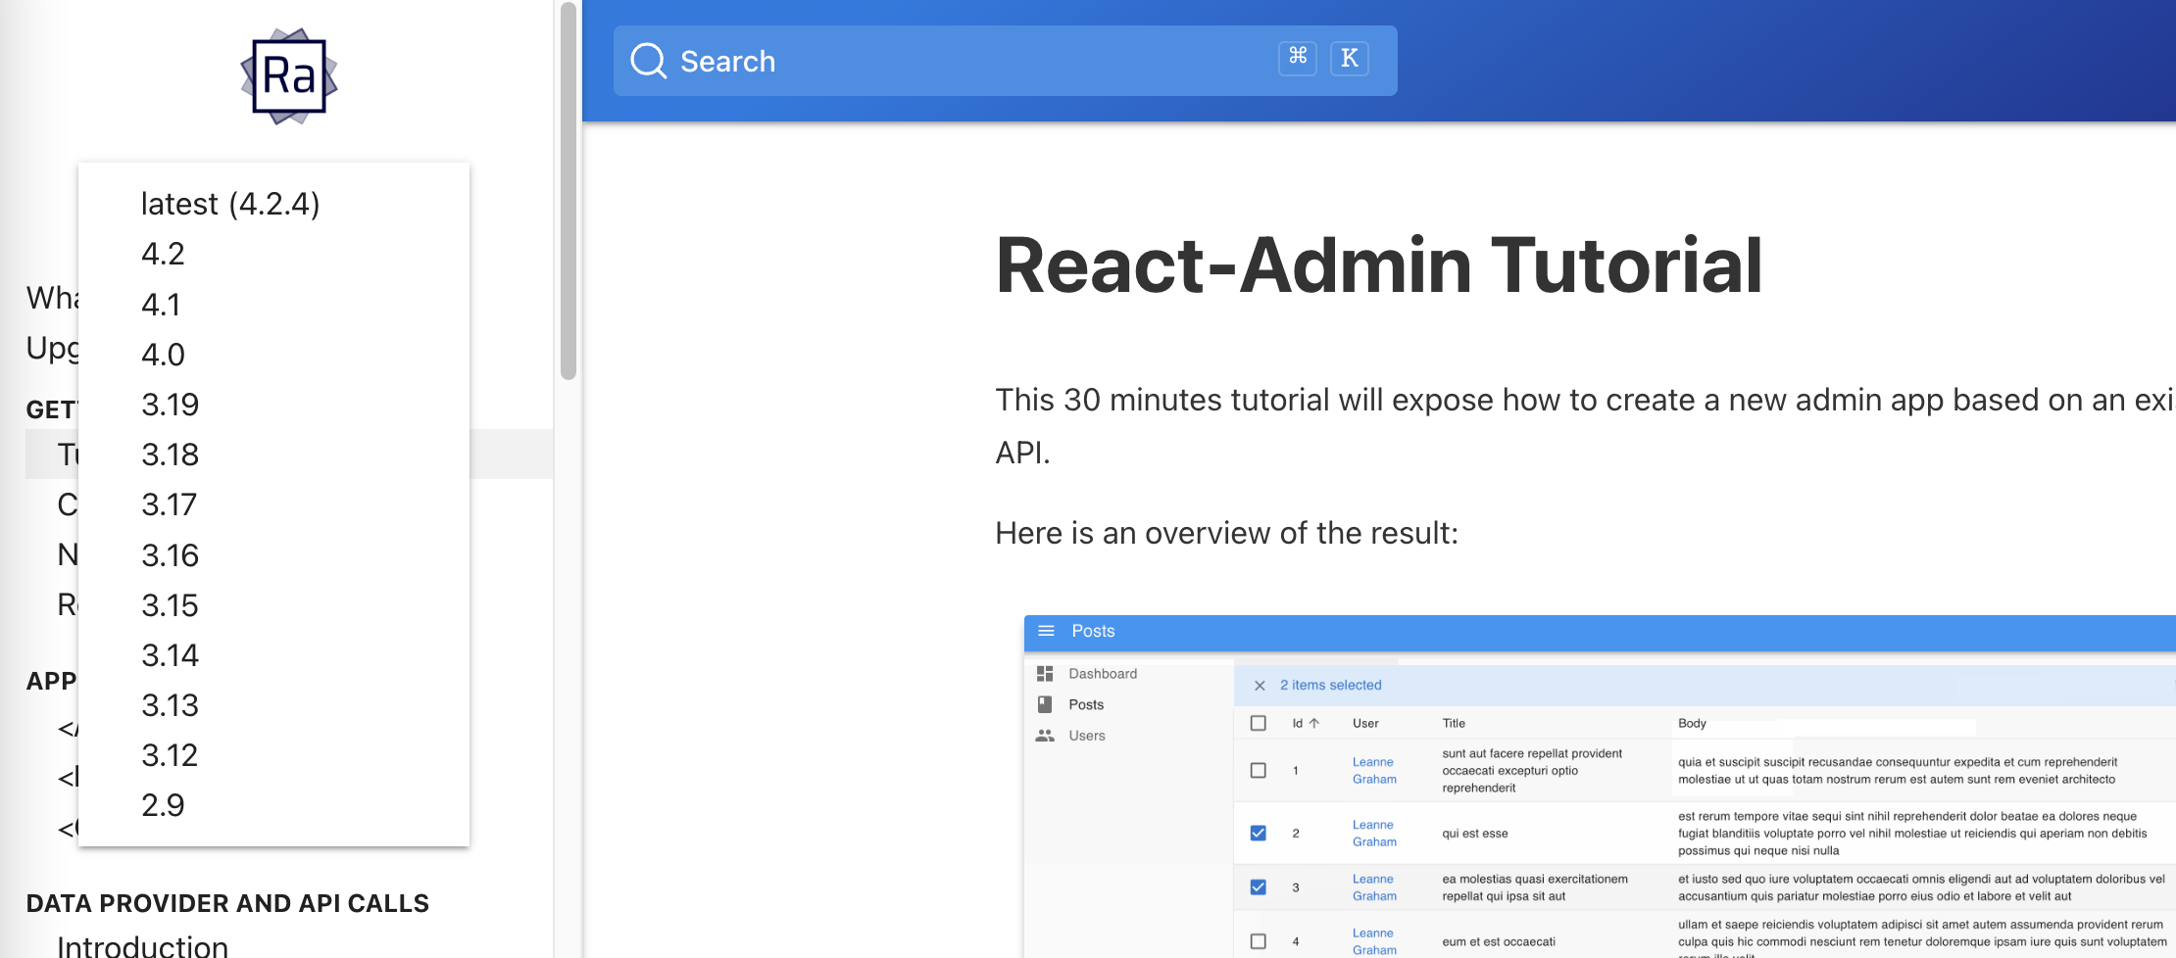Click the Users people icon in demo sidebar
The image size is (2176, 958).
pos(1045,736)
